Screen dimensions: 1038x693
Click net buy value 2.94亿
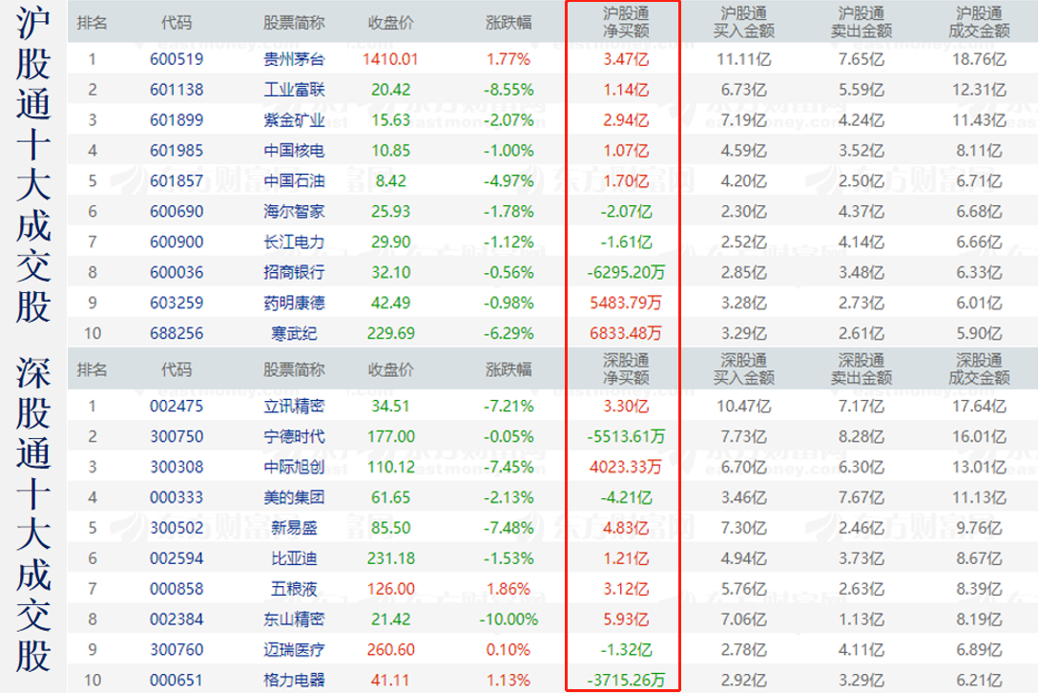click(626, 120)
